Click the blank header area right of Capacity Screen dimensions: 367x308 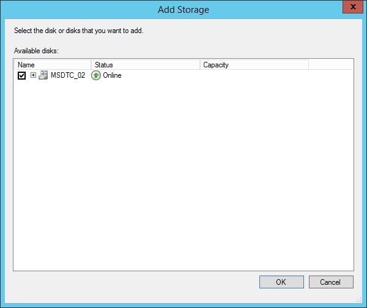tap(330, 64)
